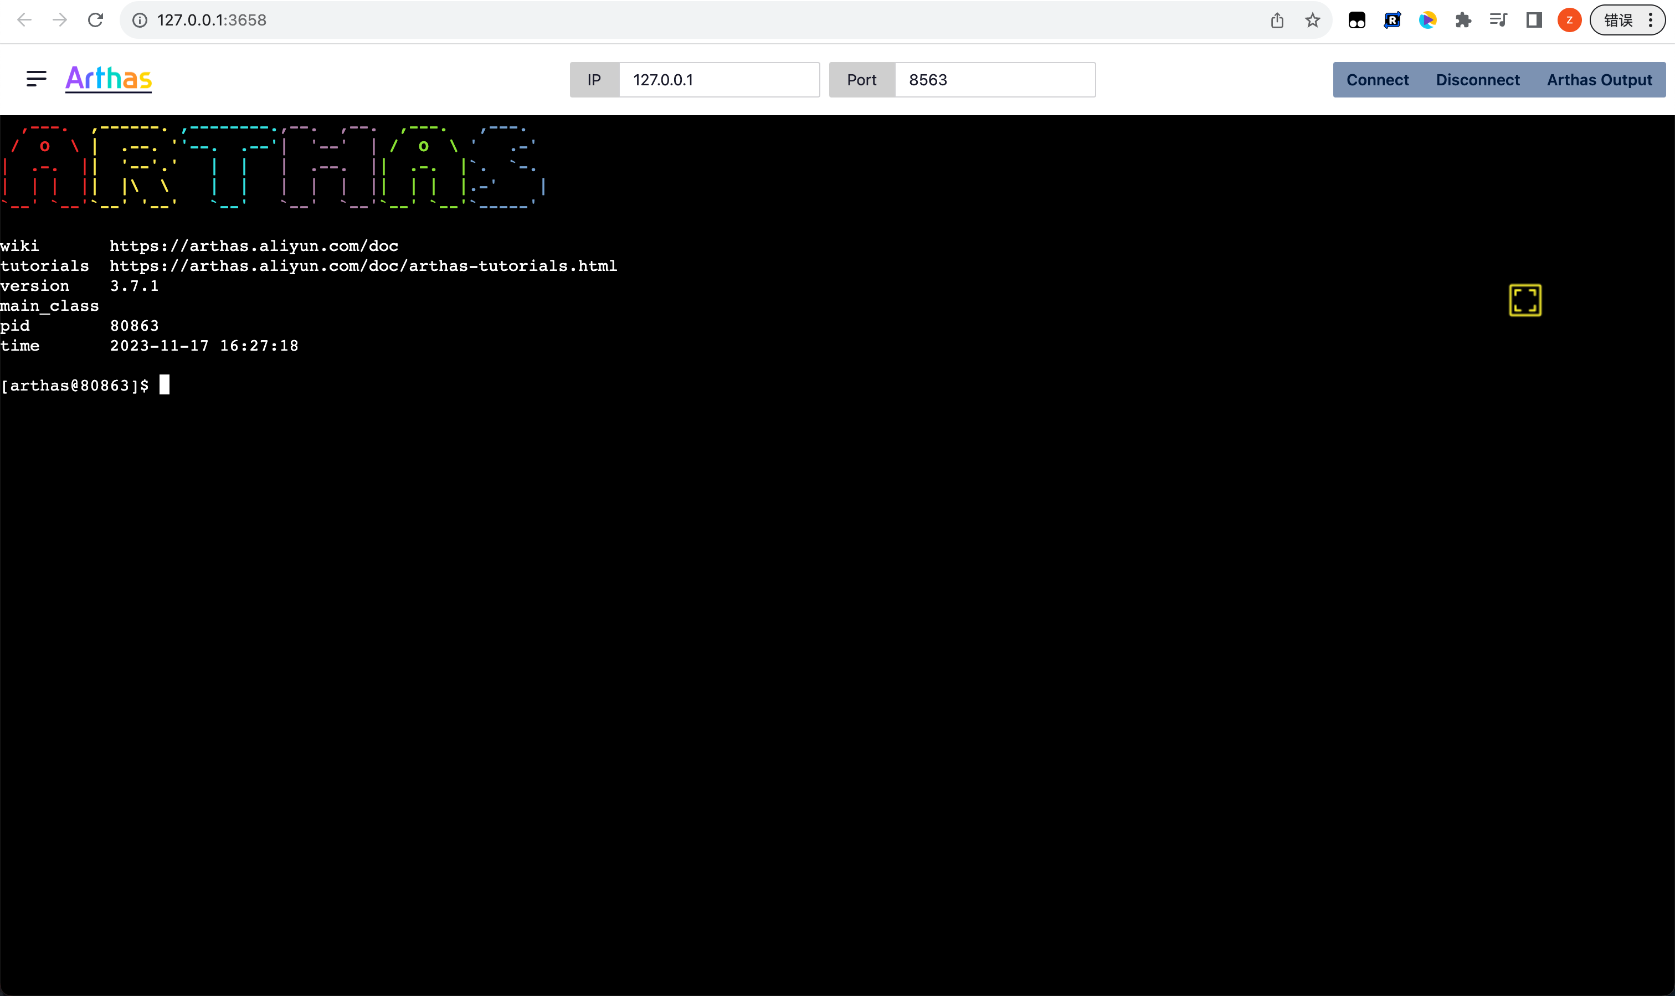Toggle terminal fullscreen with the yellow icon

[x=1525, y=300]
